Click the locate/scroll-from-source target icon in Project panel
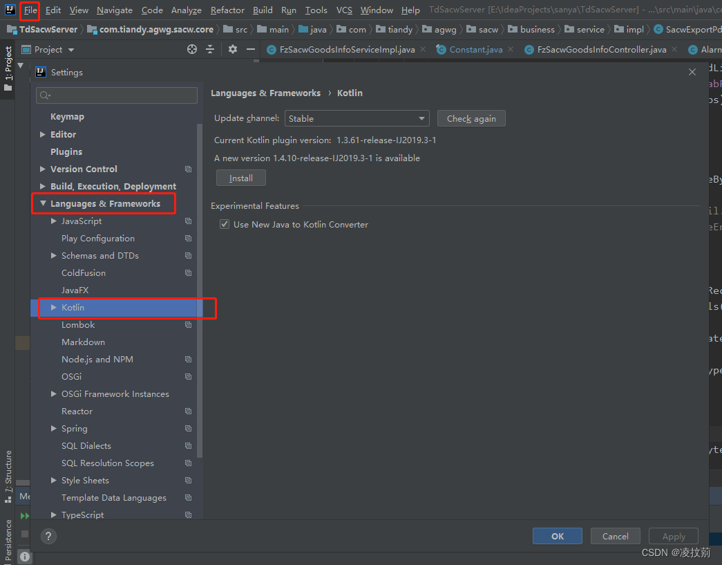 (x=192, y=49)
